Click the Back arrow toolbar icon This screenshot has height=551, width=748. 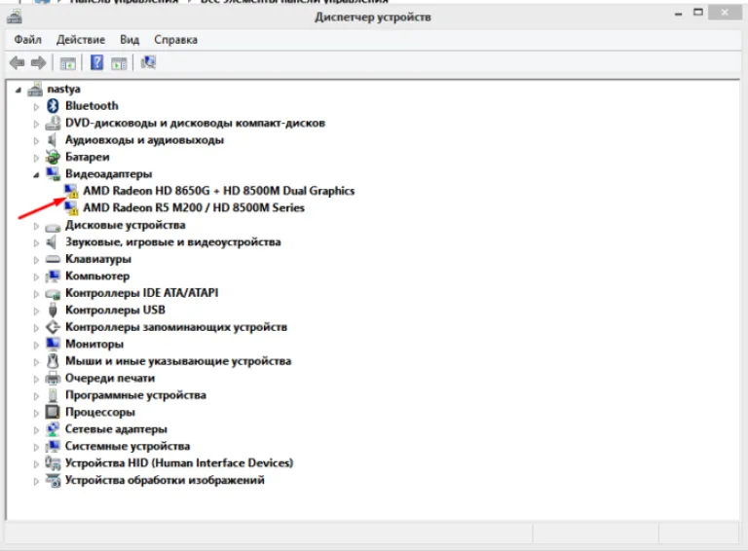point(18,62)
